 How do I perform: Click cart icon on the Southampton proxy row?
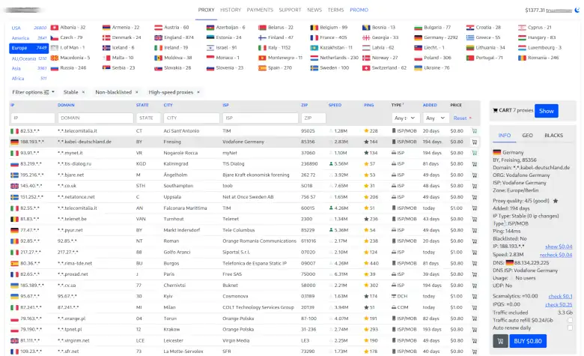tap(474, 186)
